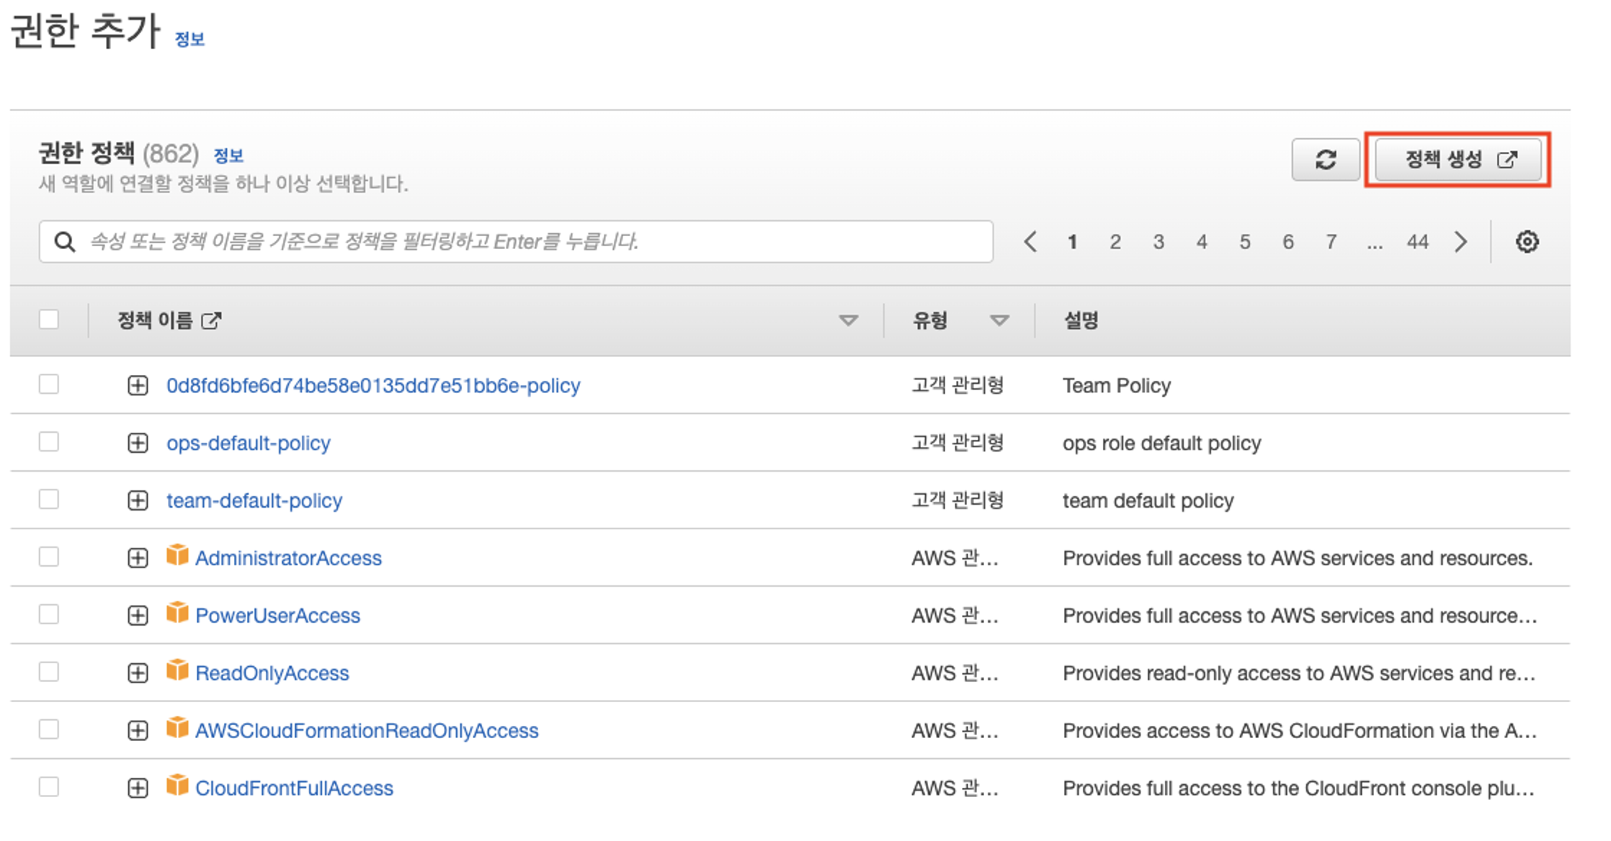1611x841 pixels.
Task: Open the PowerUserAccess policy link
Action: tap(277, 616)
